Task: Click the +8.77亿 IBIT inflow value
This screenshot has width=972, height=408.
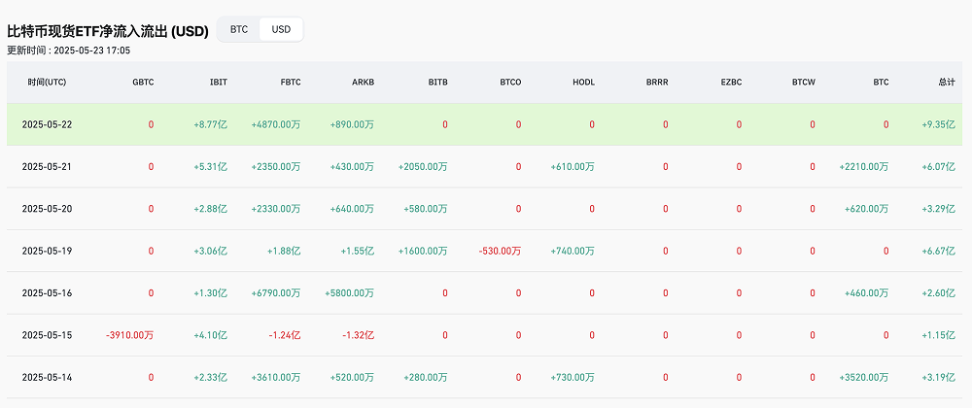Action: pos(211,124)
